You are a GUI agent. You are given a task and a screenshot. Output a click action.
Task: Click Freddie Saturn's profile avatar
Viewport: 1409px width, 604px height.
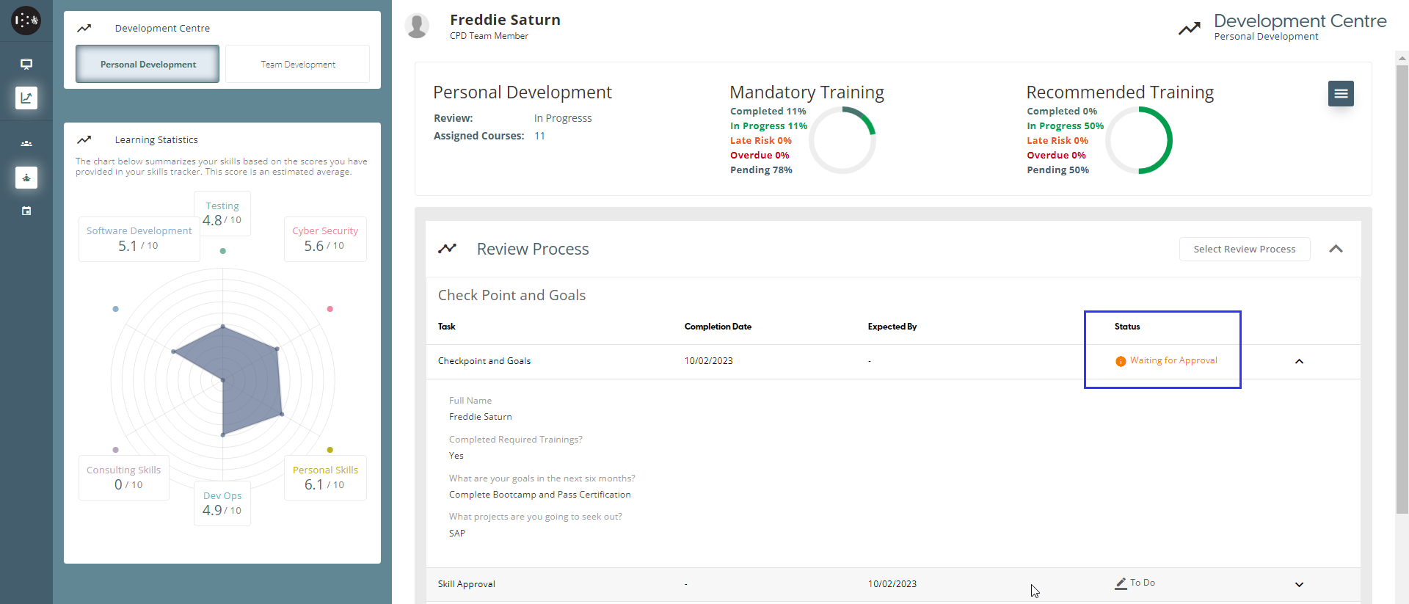point(418,26)
